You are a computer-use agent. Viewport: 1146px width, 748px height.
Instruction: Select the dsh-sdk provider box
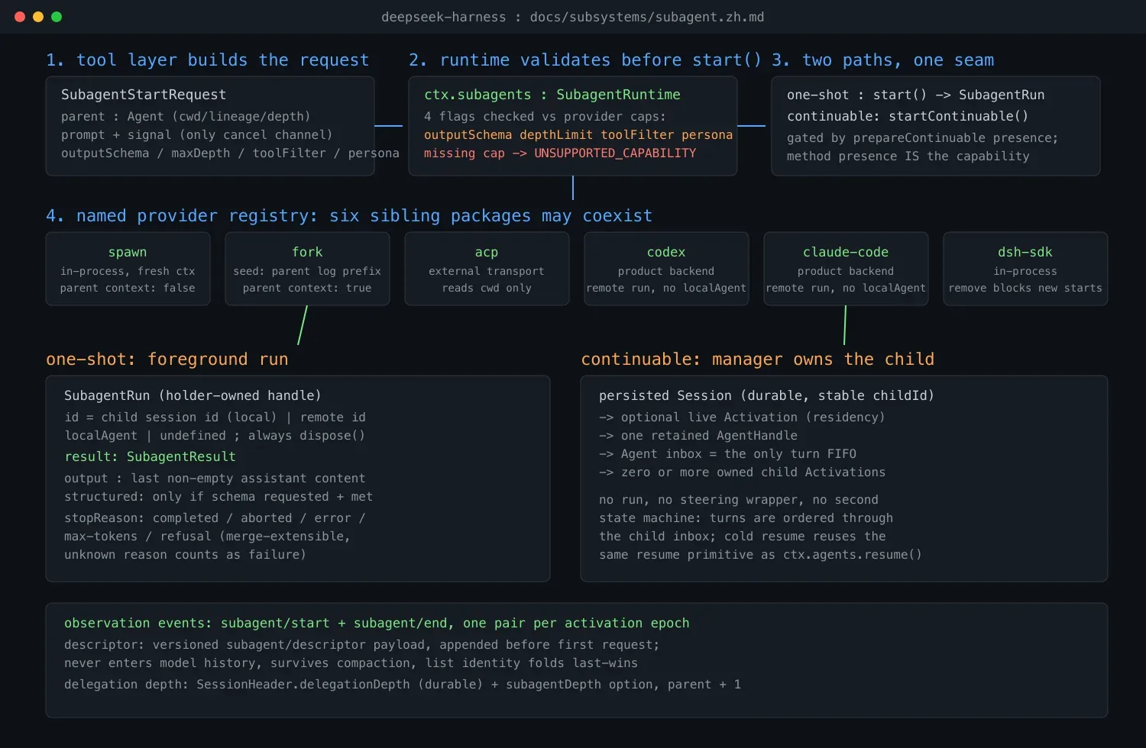[x=1025, y=269]
